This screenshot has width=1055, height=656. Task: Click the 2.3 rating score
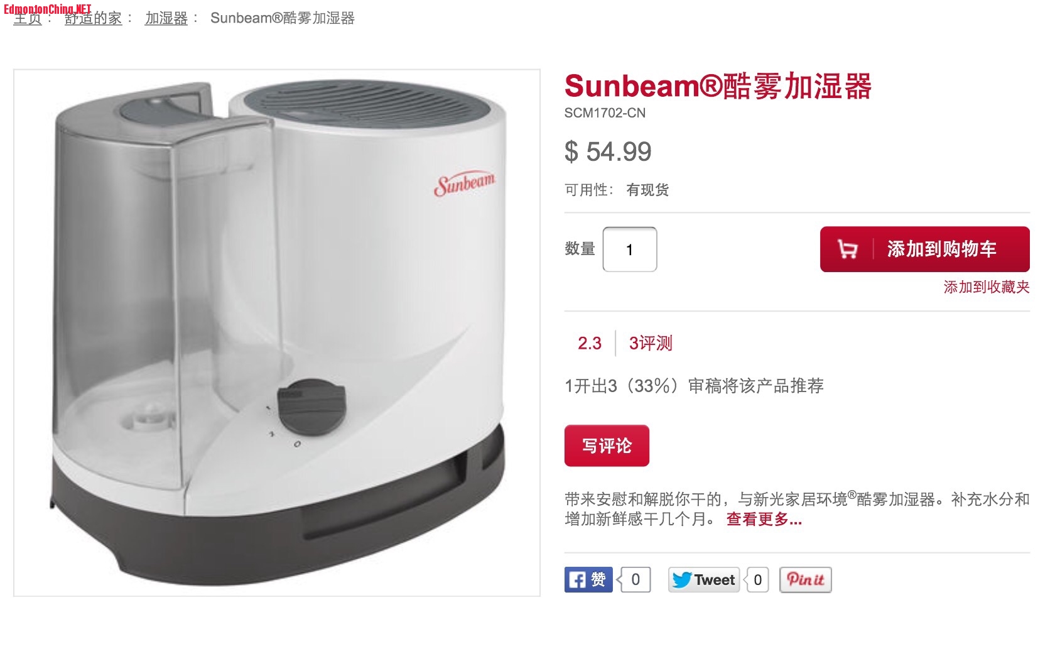tap(590, 343)
